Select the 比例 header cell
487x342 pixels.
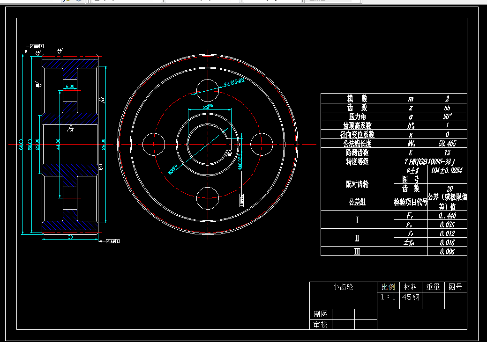[x=388, y=287]
